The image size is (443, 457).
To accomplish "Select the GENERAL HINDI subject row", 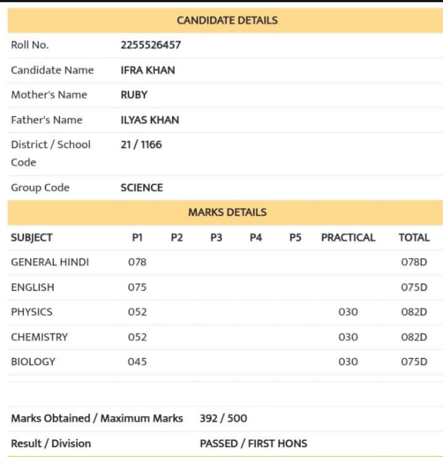I will point(225,262).
